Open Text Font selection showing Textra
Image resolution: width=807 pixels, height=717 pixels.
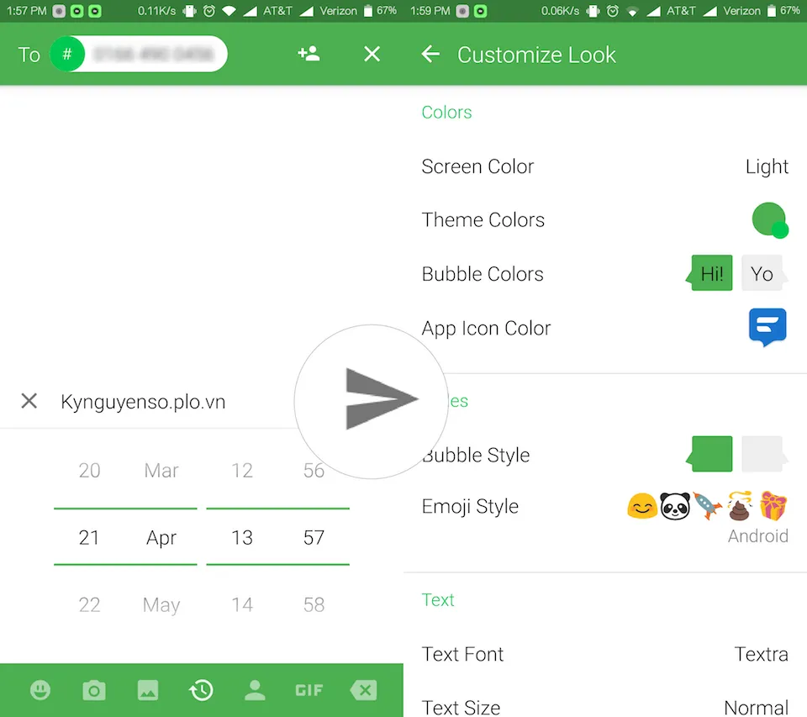point(604,654)
